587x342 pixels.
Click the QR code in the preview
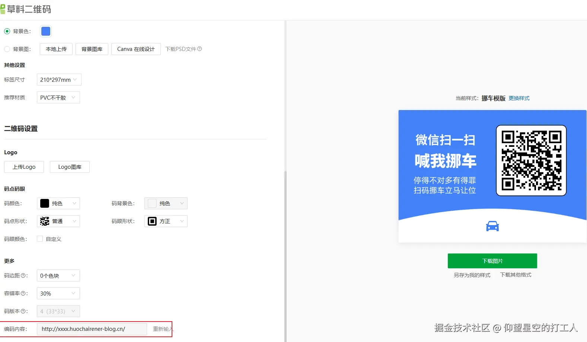[x=531, y=160]
